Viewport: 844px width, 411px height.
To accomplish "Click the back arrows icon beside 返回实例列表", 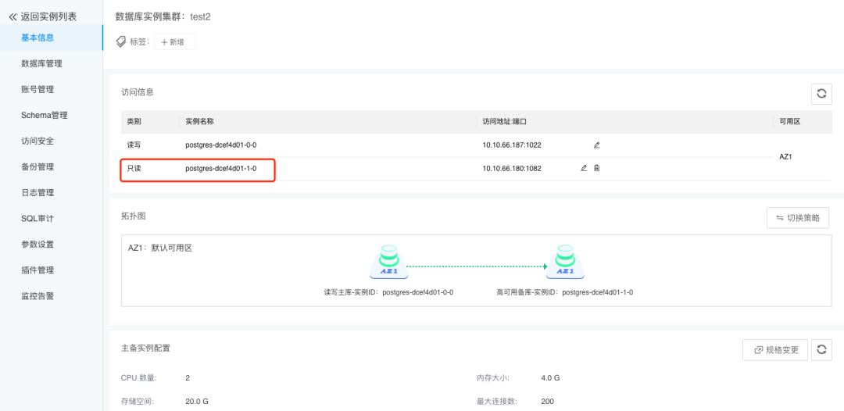I will [x=13, y=16].
